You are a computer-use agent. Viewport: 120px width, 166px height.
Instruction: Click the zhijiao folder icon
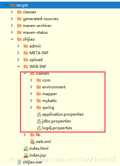point(19,39)
